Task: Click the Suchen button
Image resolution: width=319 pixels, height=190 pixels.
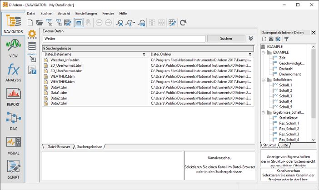Action: tap(226, 39)
